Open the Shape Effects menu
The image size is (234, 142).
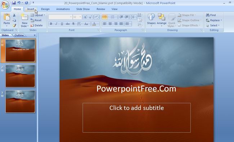pos(189,26)
